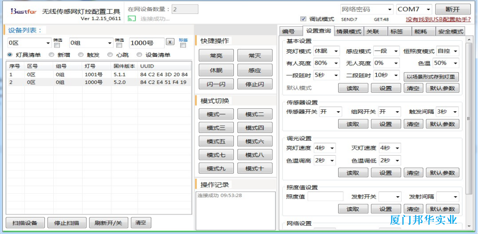This screenshot has width=478, height=234.
Task: Click the 常灭 quick action button
Action: coord(255,56)
